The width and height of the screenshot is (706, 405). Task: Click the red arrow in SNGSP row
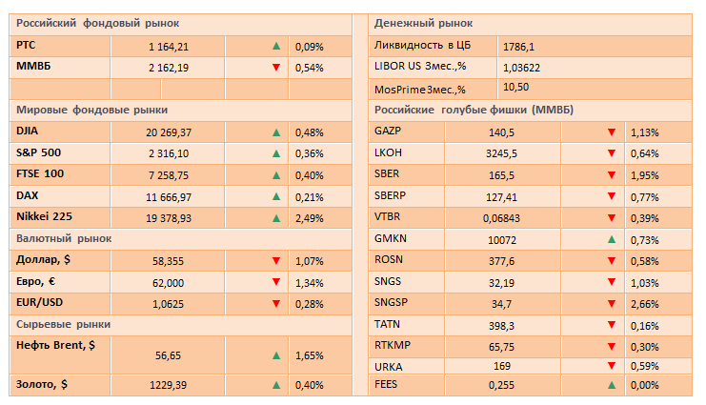612,303
